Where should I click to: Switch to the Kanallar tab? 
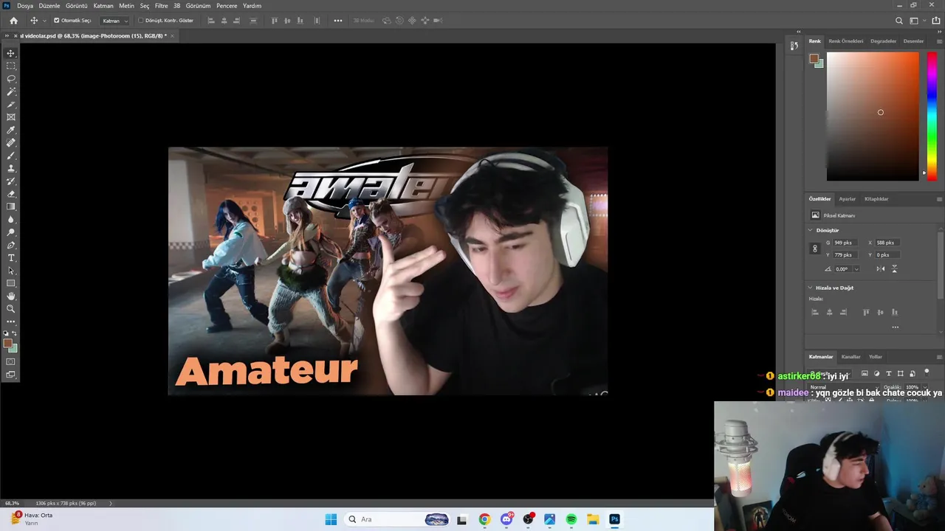(850, 357)
